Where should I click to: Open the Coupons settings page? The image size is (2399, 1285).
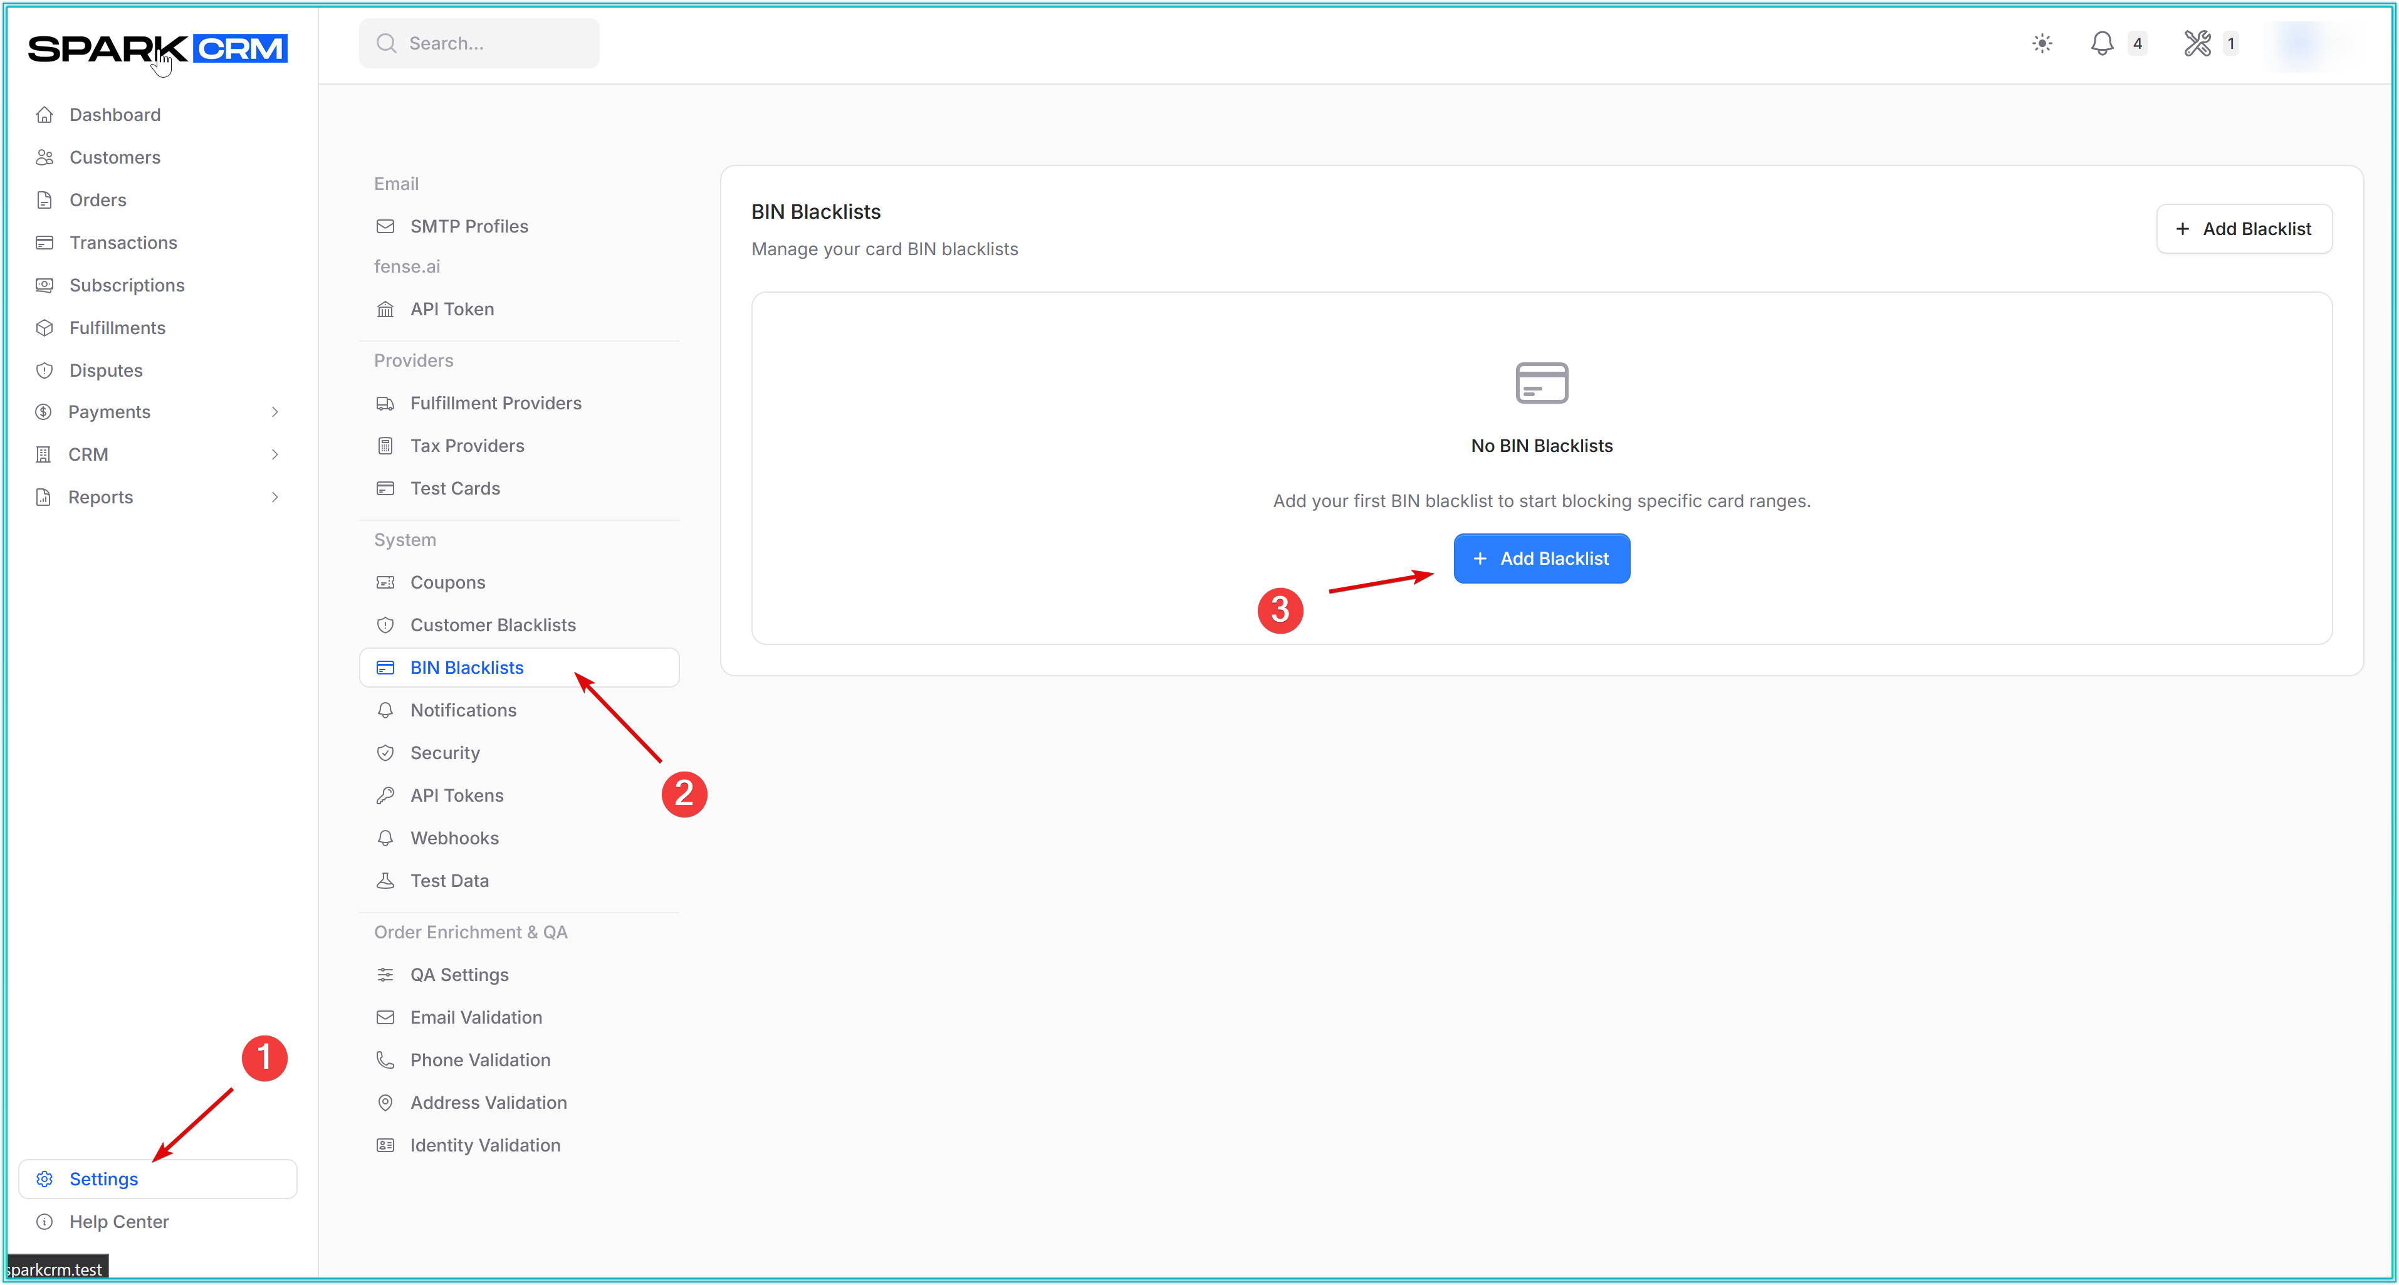coord(447,582)
